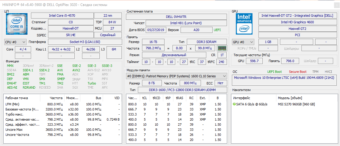Image resolution: width=340 pixels, height=146 pixels.
Task: Click the green memory module chip icon
Action: (x=221, y=48)
